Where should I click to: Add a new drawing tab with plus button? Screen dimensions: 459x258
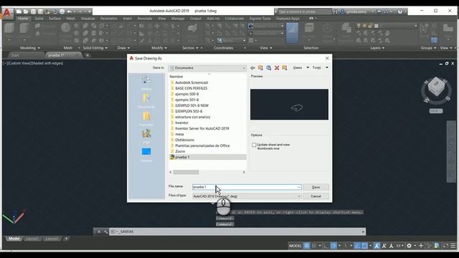87,55
